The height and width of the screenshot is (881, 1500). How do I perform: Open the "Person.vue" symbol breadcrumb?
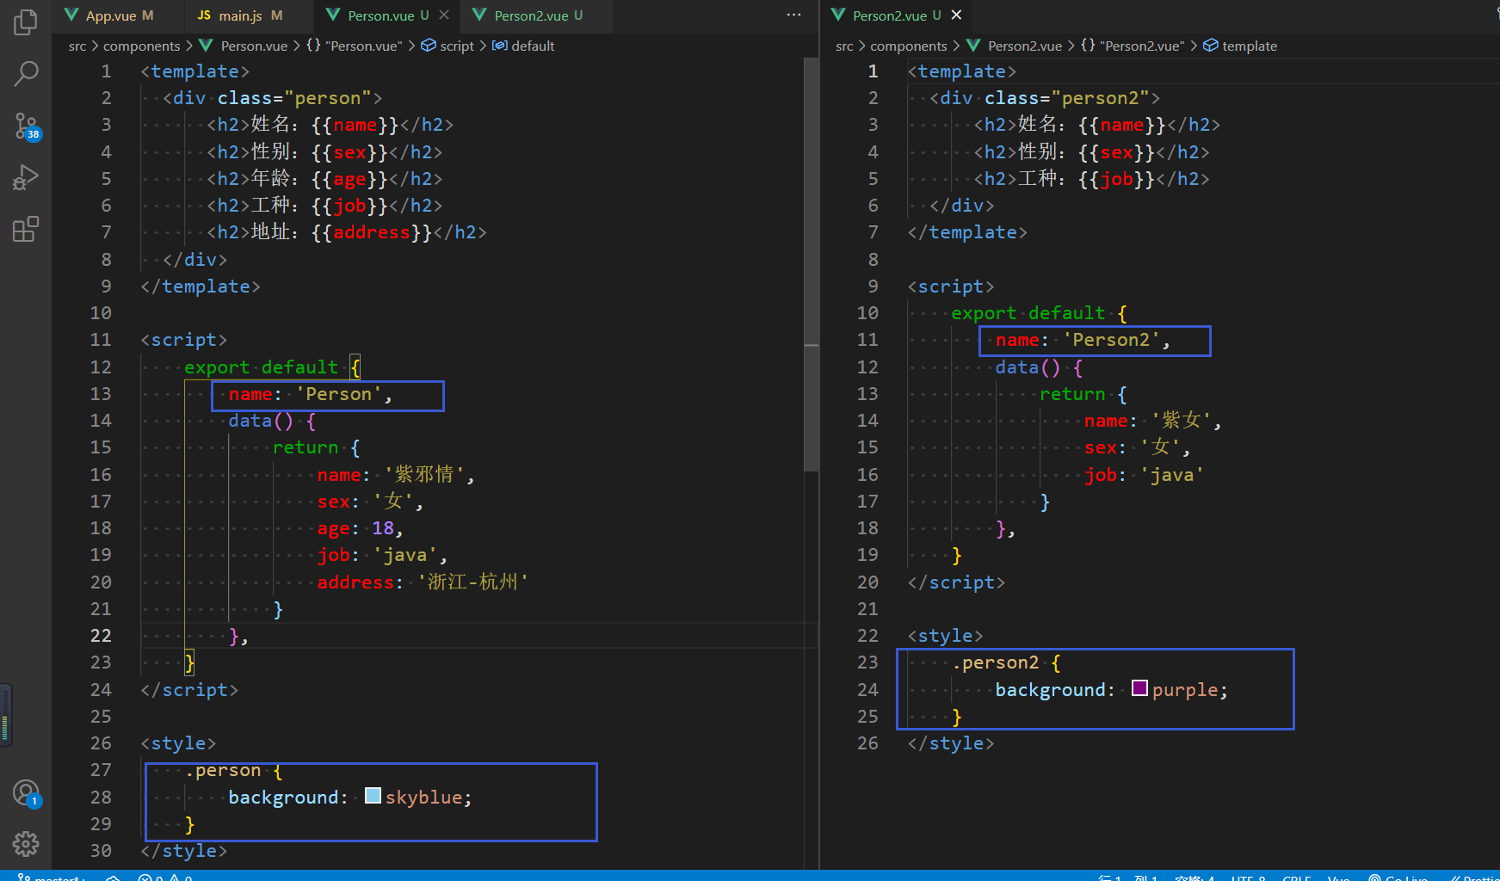pos(355,46)
